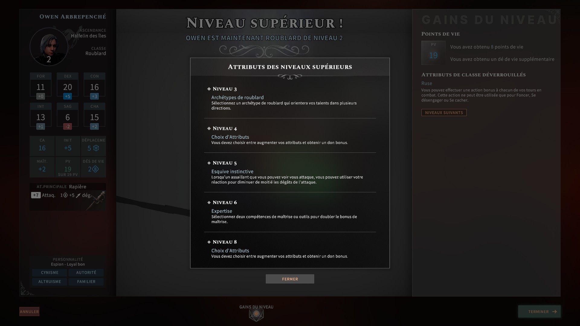Click the Niveau 8 diamond bullet
Viewport: 580px width, 326px height.
pos(209,242)
